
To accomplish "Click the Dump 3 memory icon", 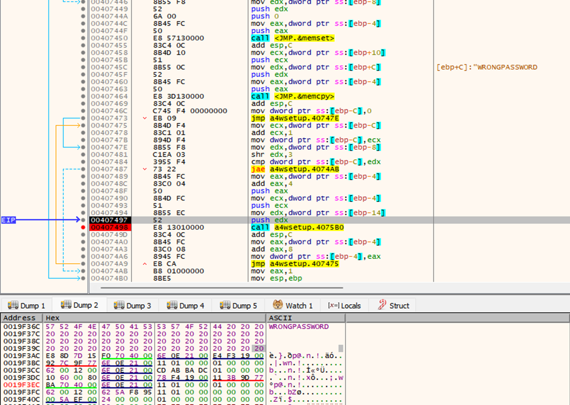I will [119, 305].
